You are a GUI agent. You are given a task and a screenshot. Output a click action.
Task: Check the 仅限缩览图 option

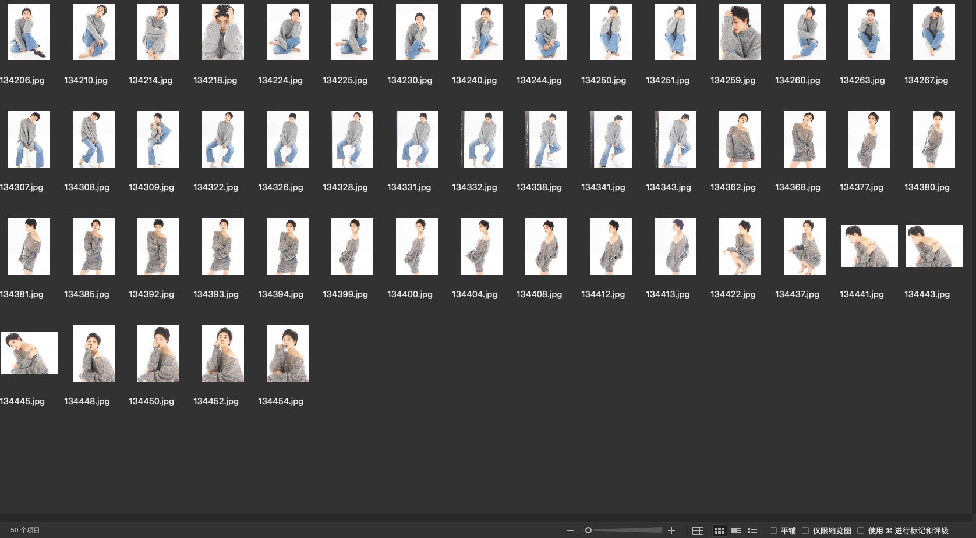[805, 530]
